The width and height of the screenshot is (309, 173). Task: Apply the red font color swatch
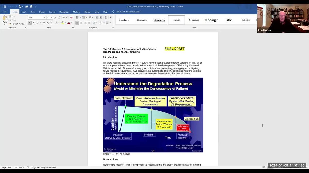[x=68, y=23]
